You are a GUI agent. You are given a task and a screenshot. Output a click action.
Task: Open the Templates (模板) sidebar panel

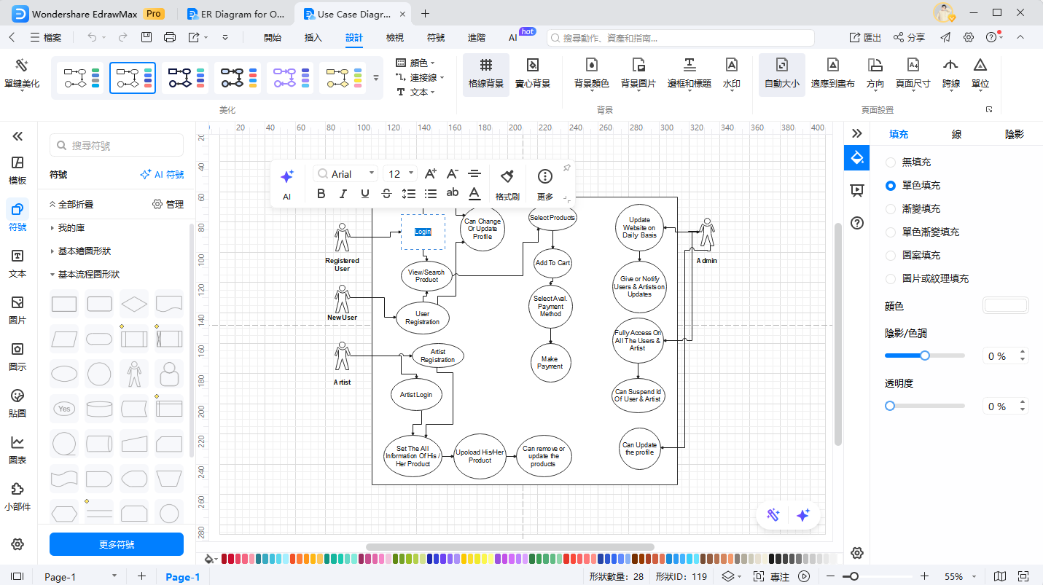[17, 170]
